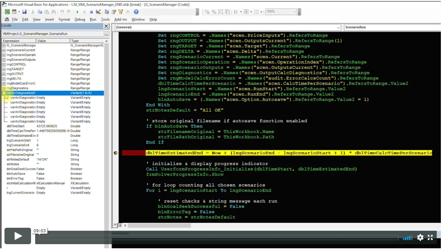Open the zoom percentage combo box
Image resolution: width=442 pixels, height=249 pixels.
coord(281,12)
